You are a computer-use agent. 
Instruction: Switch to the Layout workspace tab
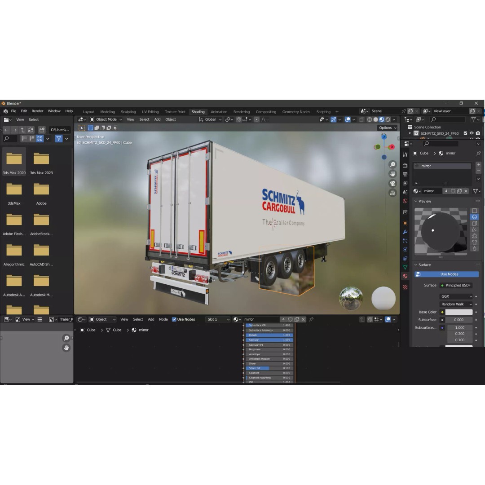point(88,112)
